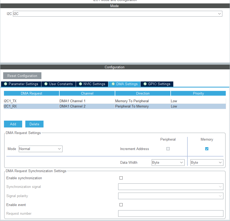Open the I2C mode dropdown

(x=117, y=14)
